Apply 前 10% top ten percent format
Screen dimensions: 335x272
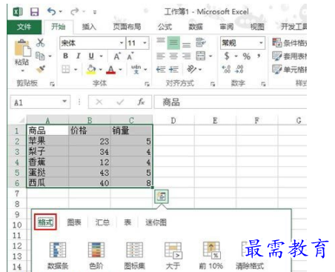pyautogui.click(x=211, y=256)
